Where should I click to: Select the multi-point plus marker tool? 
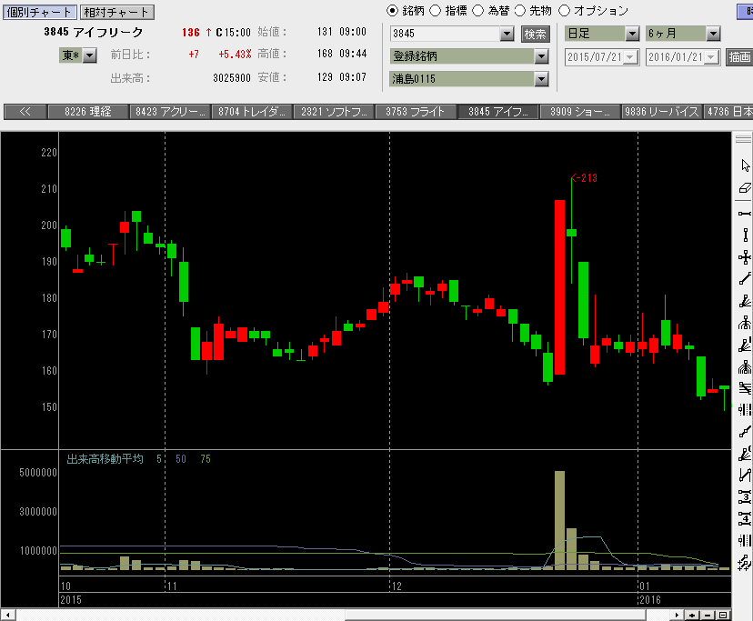(745, 563)
